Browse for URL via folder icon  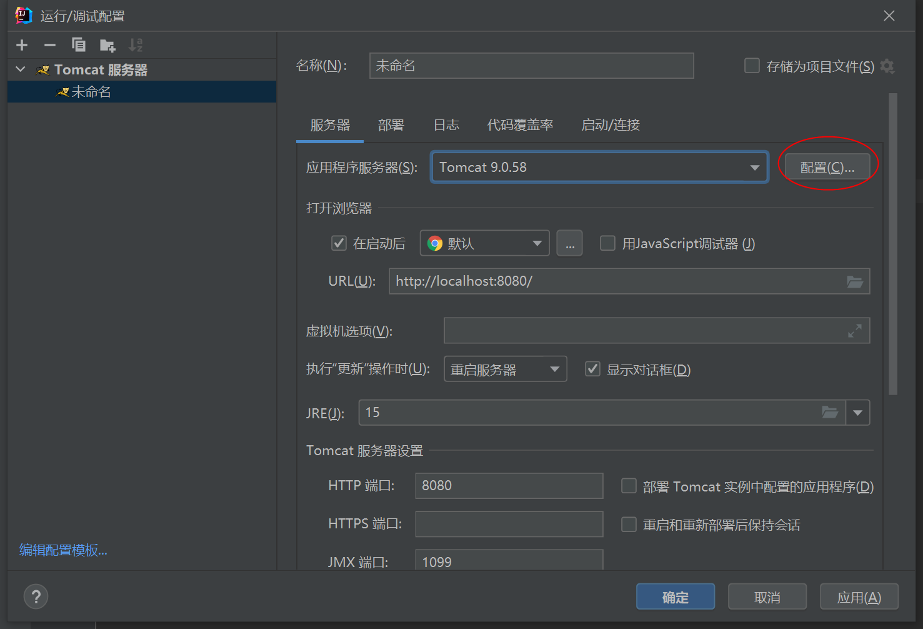click(855, 282)
